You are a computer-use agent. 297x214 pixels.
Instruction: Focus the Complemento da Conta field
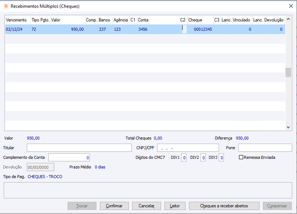(69, 158)
